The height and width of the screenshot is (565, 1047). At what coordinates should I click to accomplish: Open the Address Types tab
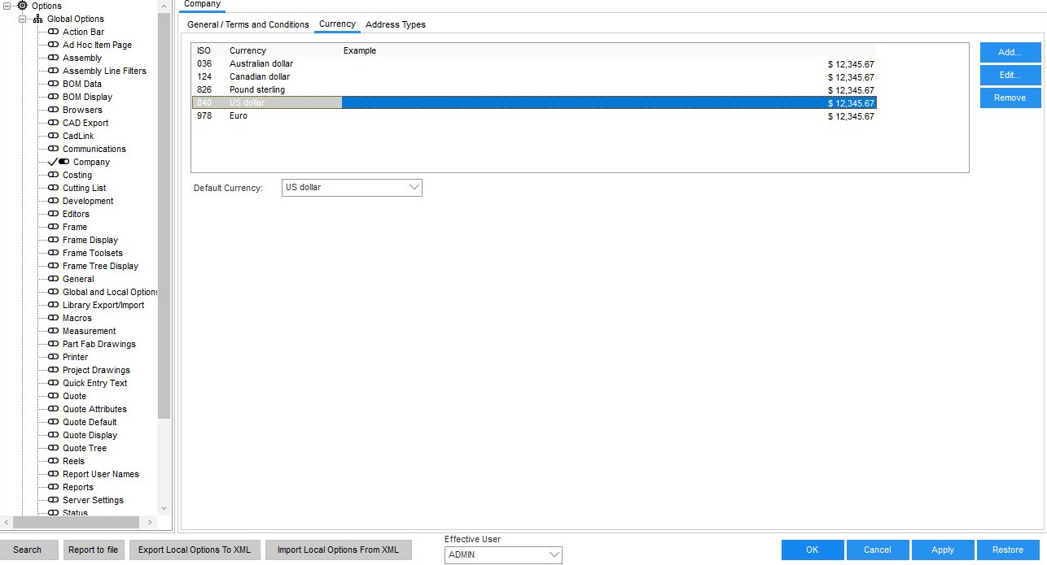tap(396, 24)
